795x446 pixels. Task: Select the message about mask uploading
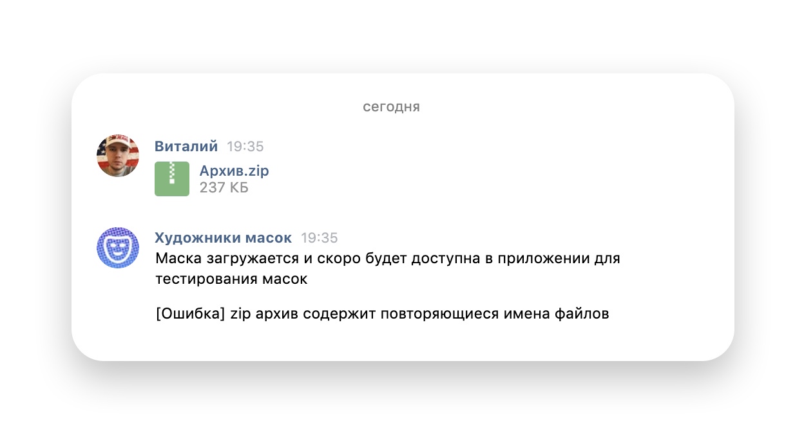pos(387,258)
